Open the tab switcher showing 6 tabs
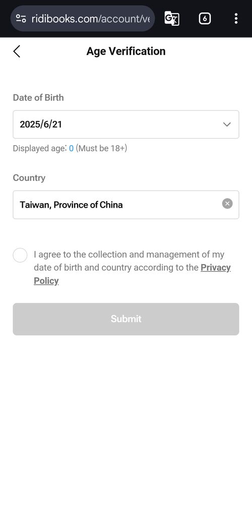This screenshot has height=516, width=252. (x=205, y=19)
